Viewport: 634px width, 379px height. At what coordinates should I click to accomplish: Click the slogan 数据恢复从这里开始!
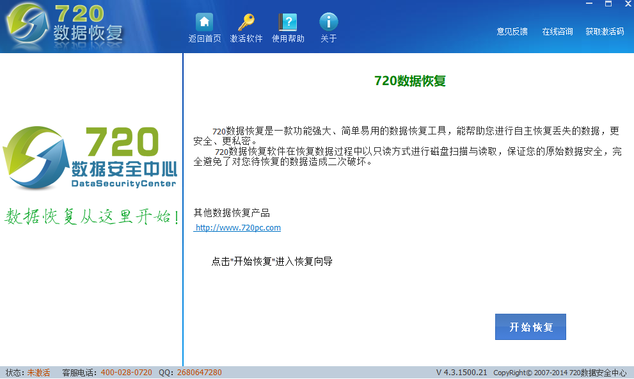click(x=91, y=217)
